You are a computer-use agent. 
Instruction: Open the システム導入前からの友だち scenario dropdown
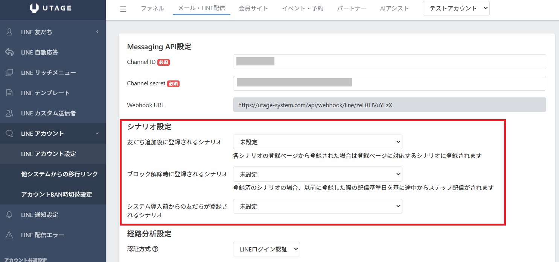tap(317, 206)
